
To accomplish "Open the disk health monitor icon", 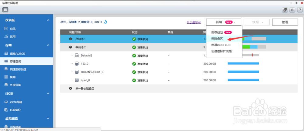I will (x=285, y=10).
